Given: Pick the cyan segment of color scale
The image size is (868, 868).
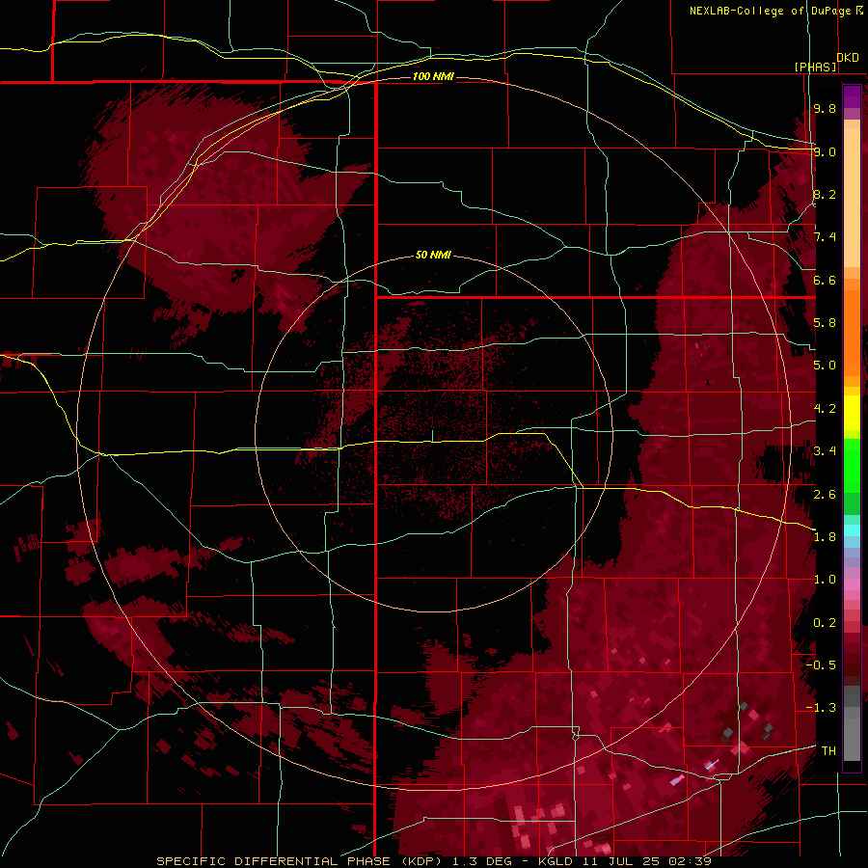Looking at the screenshot, I should (x=852, y=529).
